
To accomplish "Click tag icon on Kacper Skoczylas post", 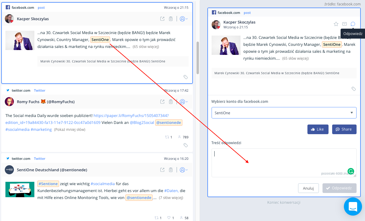I will (186, 77).
